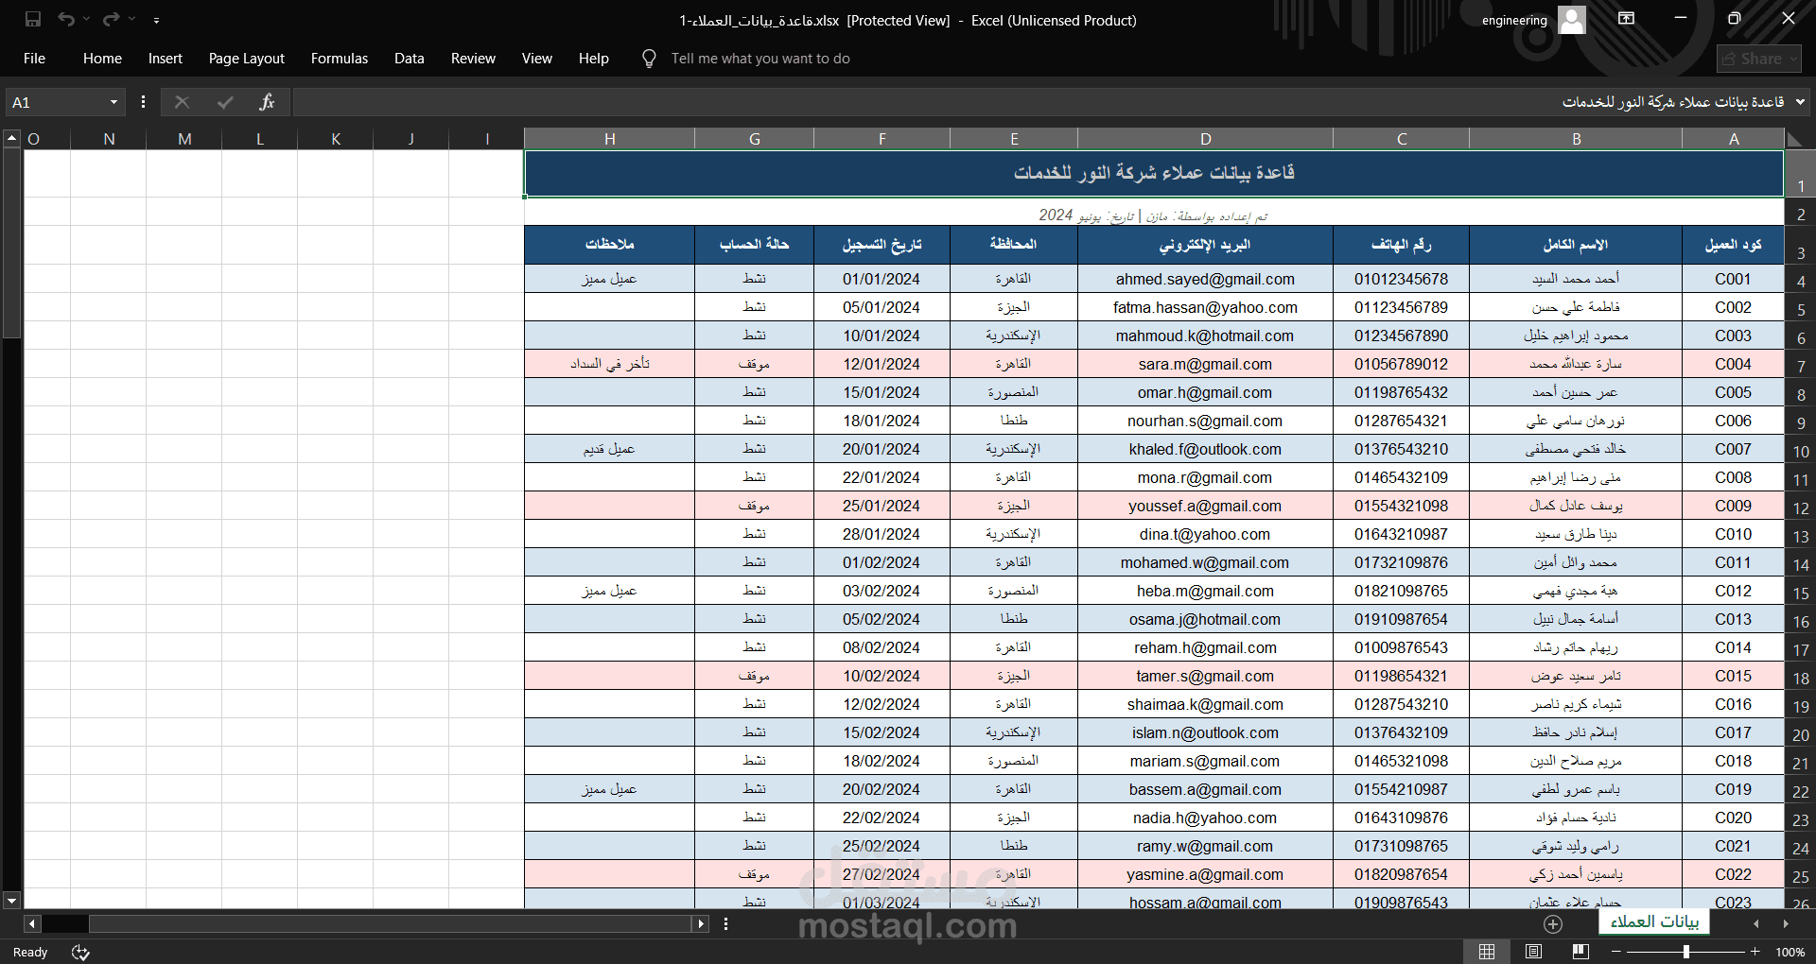Click email nadia.h@yahoo.com cell
1816x964 pixels.
(1205, 818)
